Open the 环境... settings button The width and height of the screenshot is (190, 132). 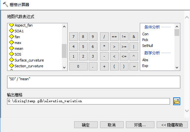pyautogui.click(x=140, y=125)
